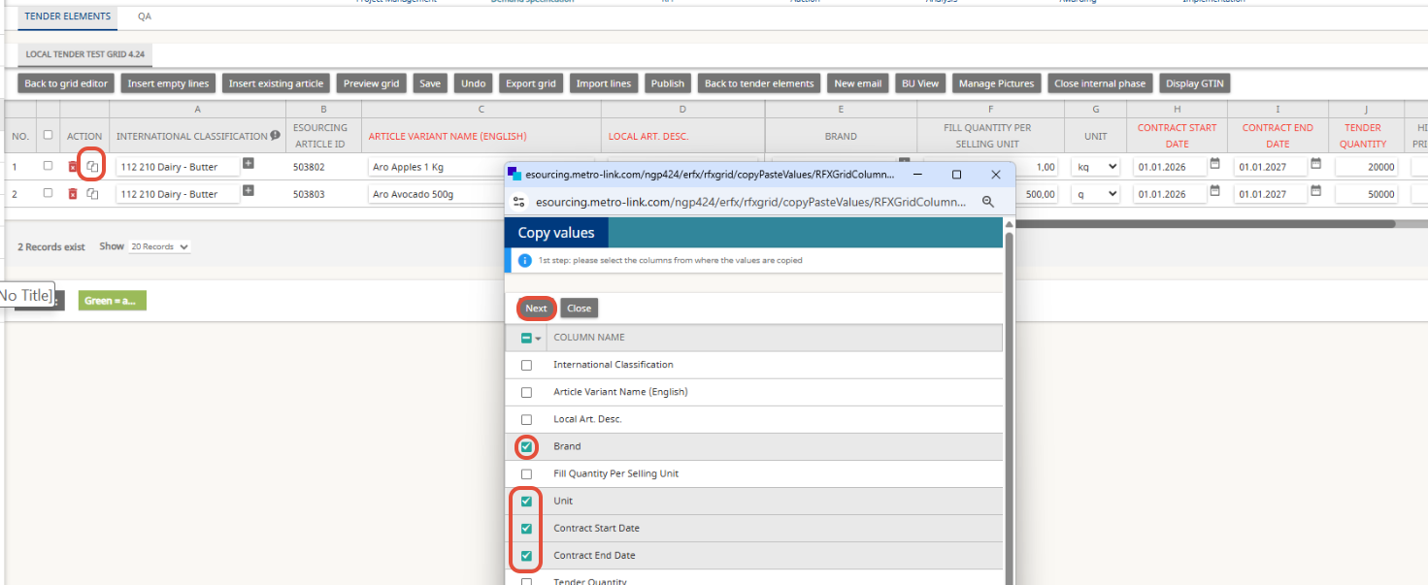Click the tender quantity field showing 20000
1428x585 pixels.
[x=1367, y=167]
